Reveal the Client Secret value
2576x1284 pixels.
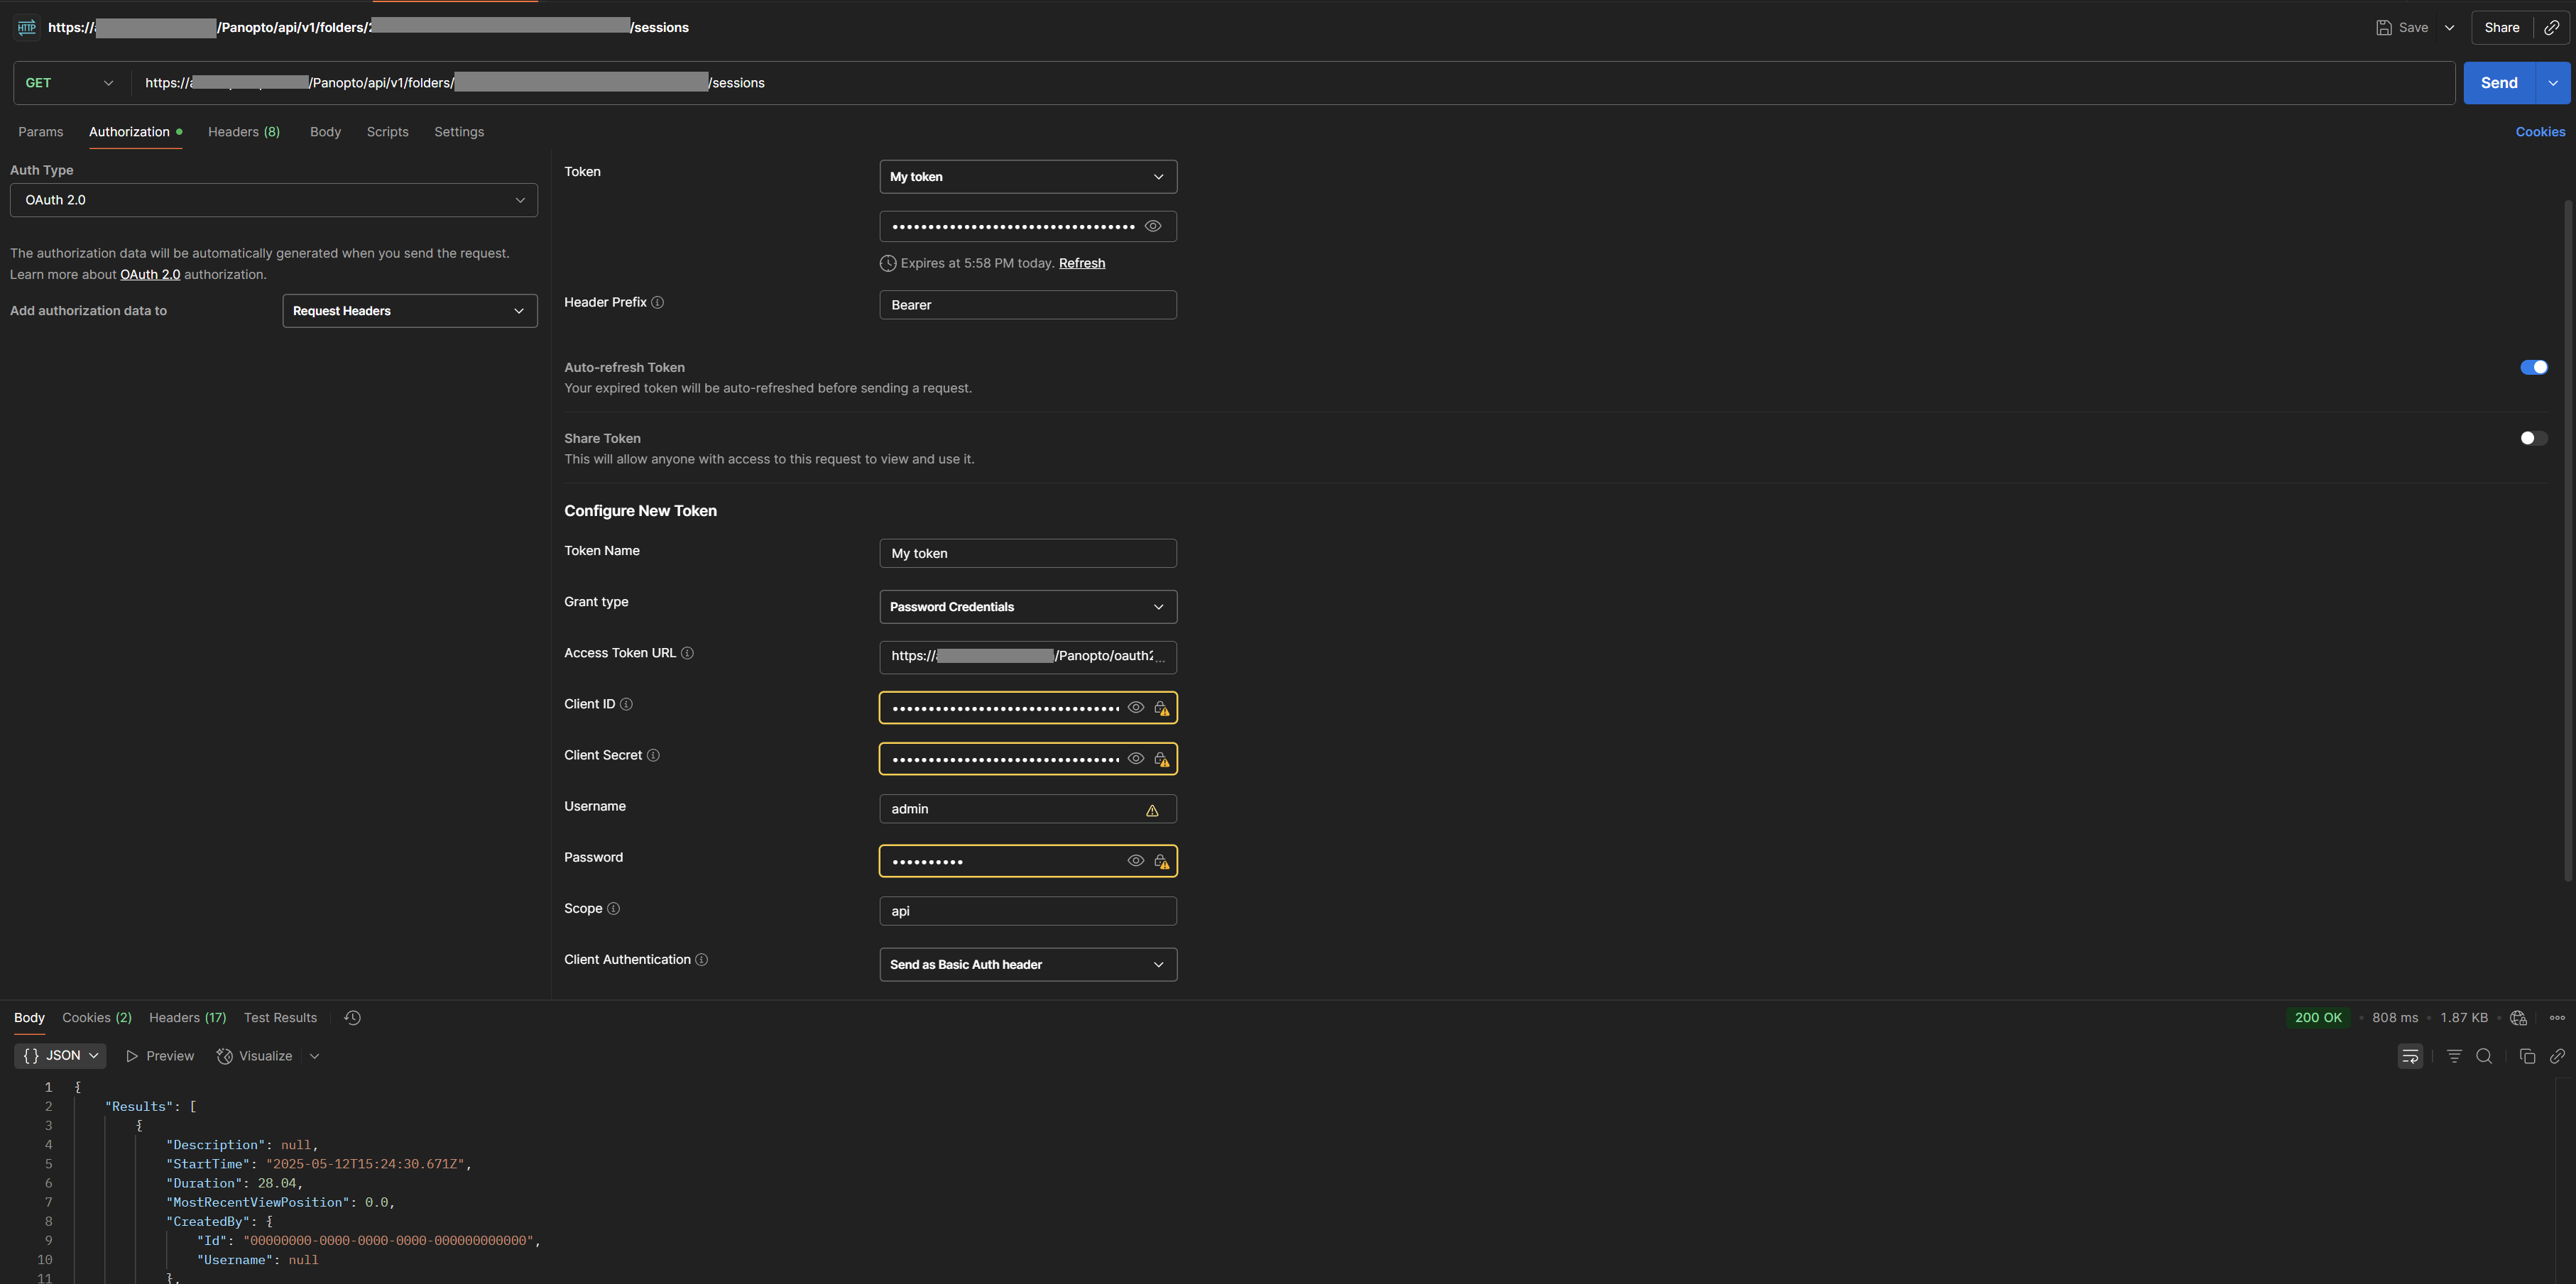pyautogui.click(x=1136, y=758)
